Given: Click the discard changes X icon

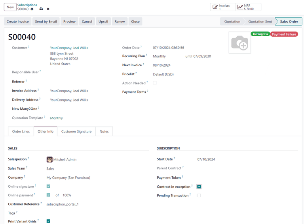Looking at the screenshot, I should (48, 9).
